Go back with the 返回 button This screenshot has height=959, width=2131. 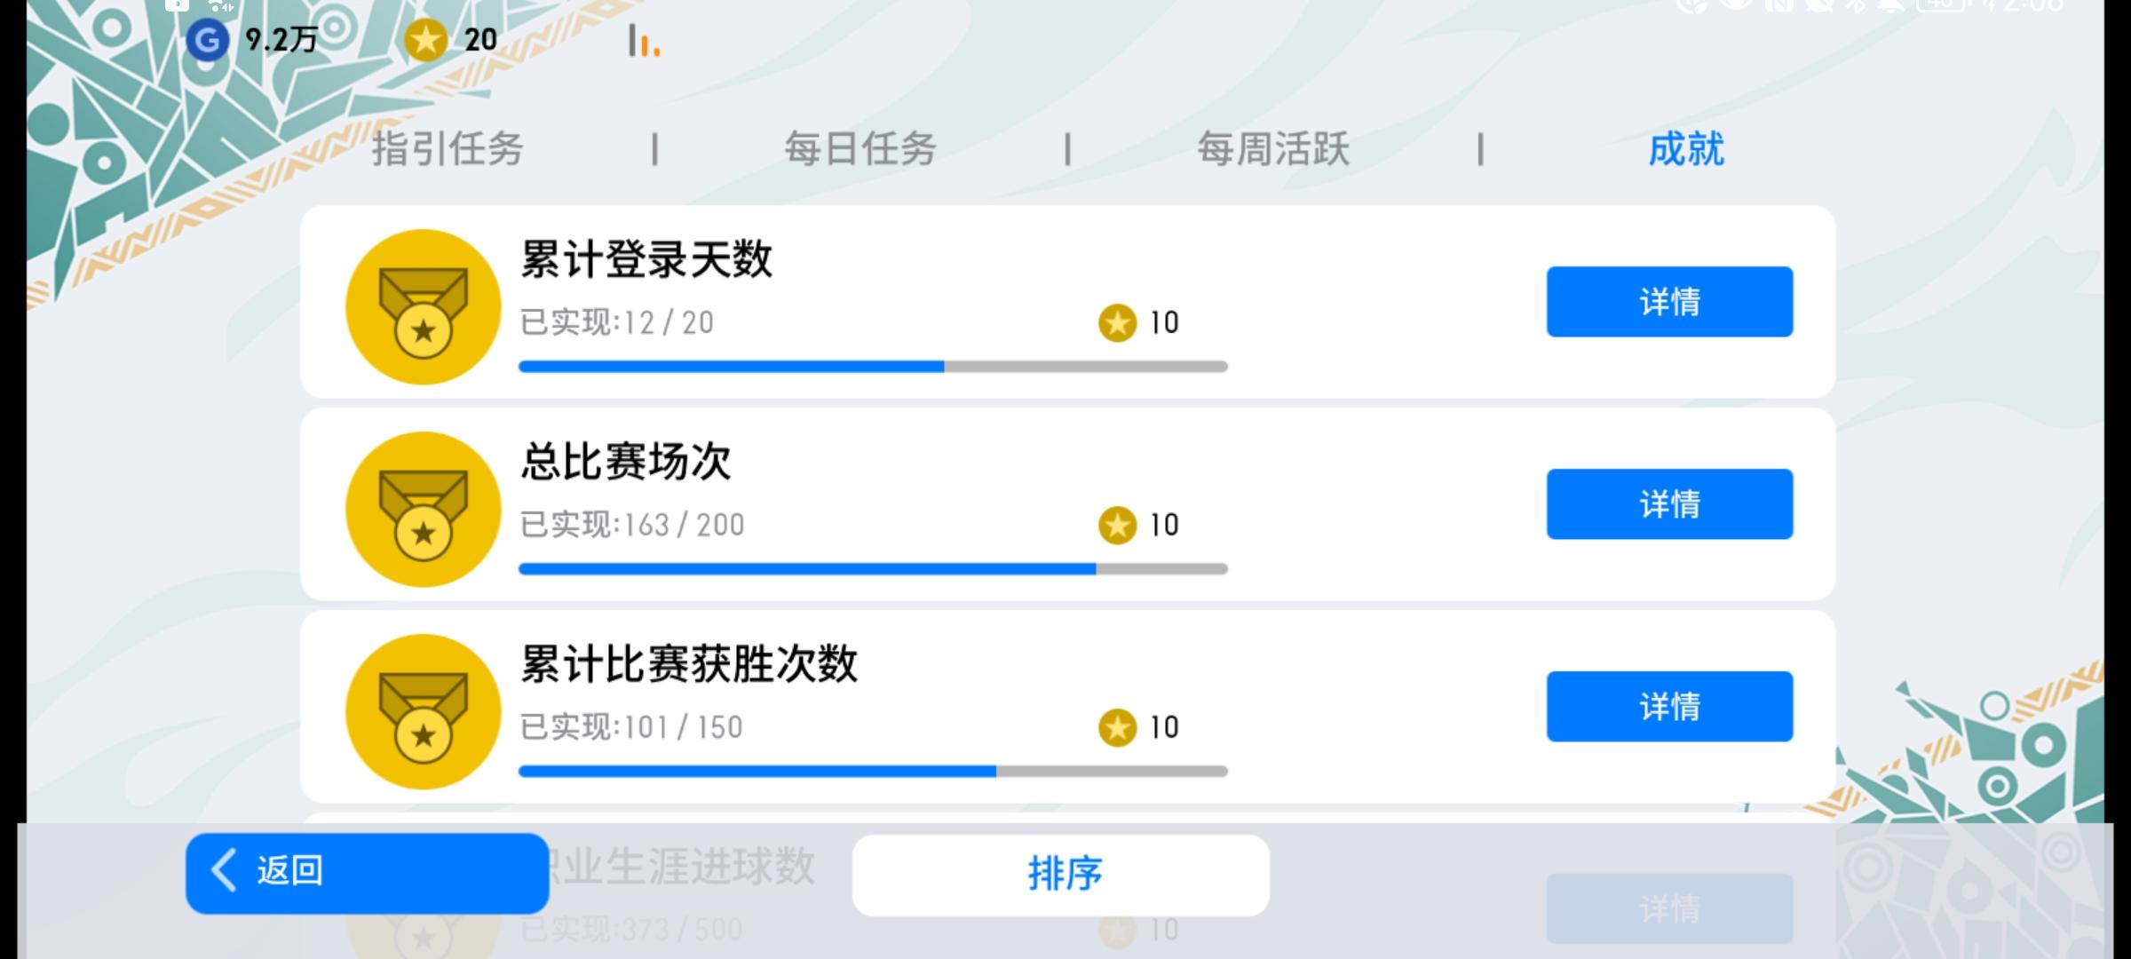point(367,873)
